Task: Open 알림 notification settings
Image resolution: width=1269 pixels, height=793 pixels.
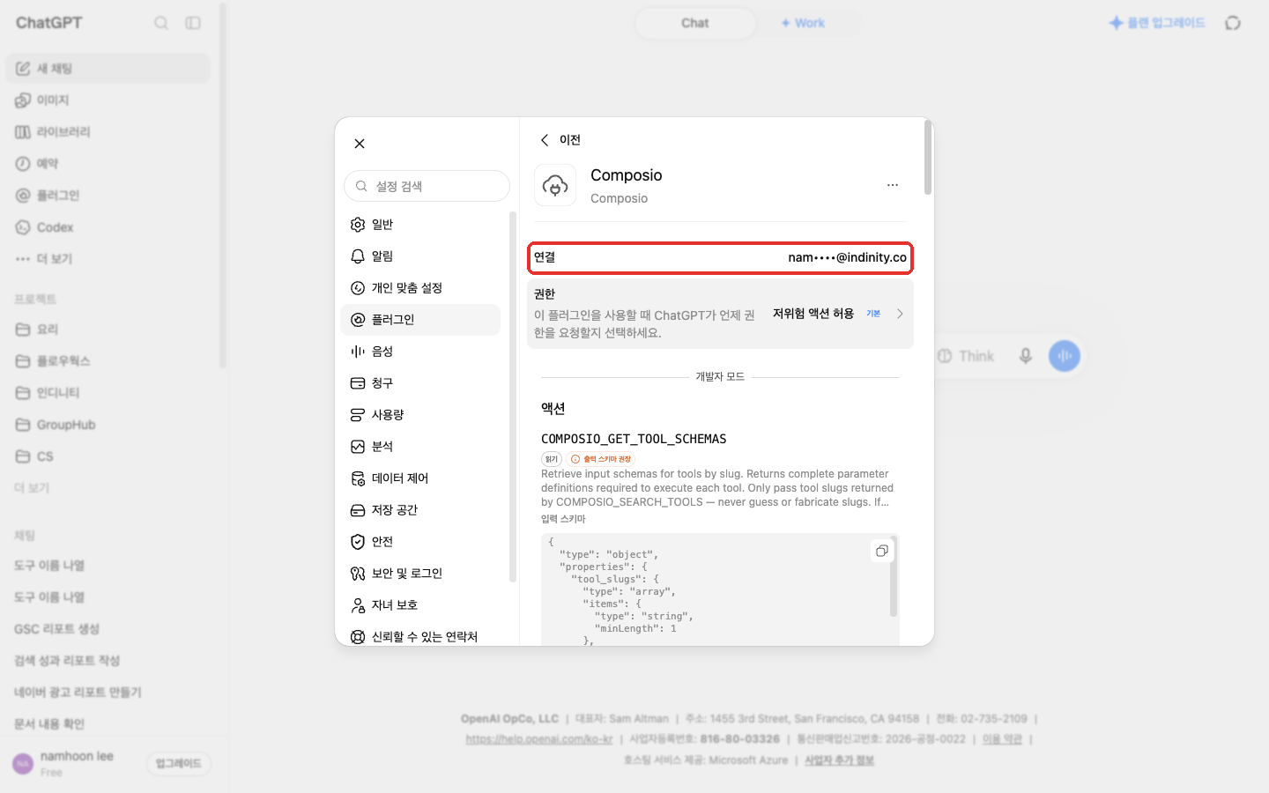Action: 420,256
